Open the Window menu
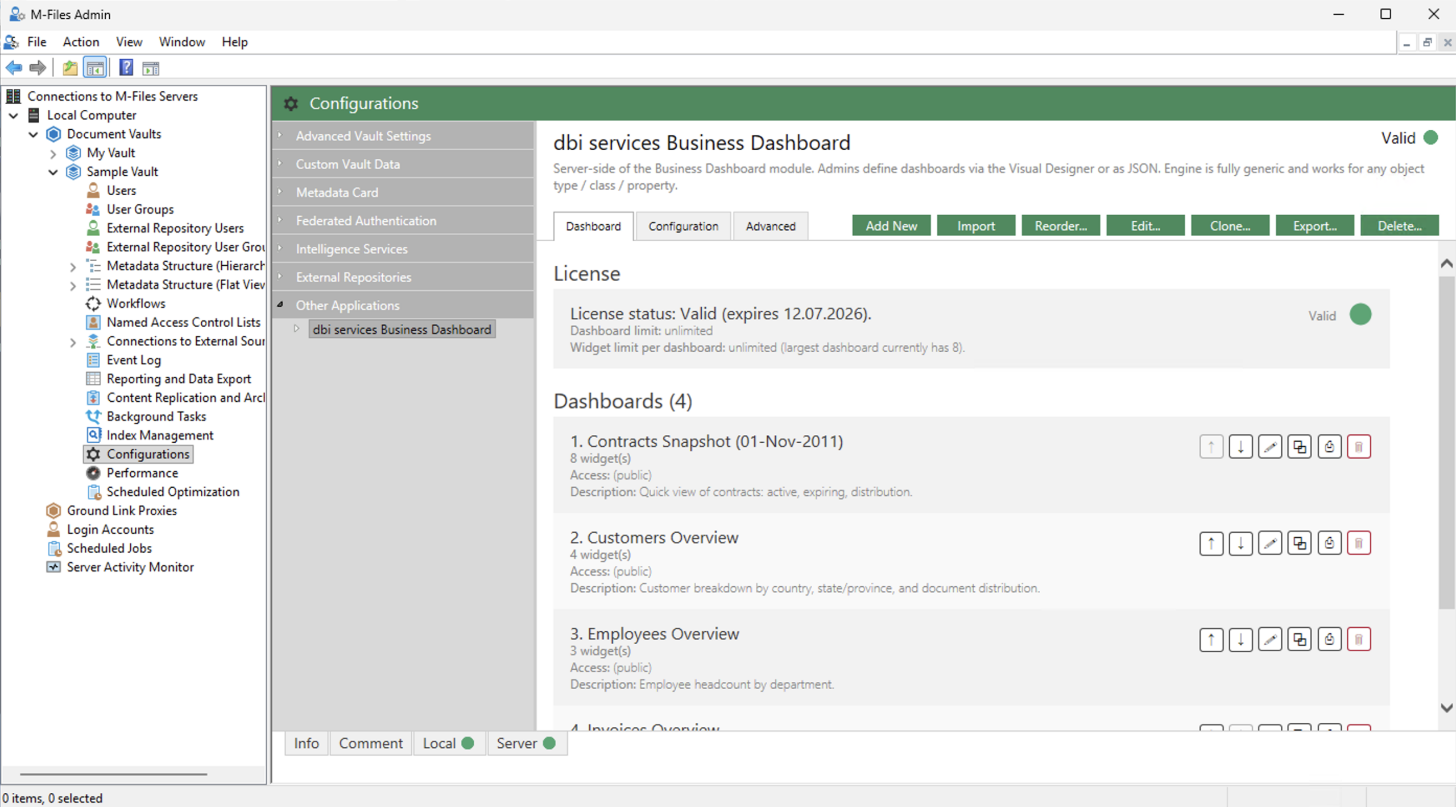This screenshot has height=807, width=1456. tap(182, 42)
